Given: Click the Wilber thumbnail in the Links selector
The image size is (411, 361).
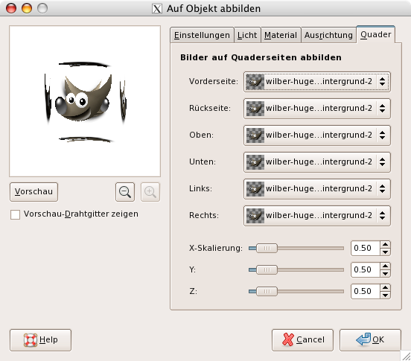Looking at the screenshot, I should pos(255,188).
